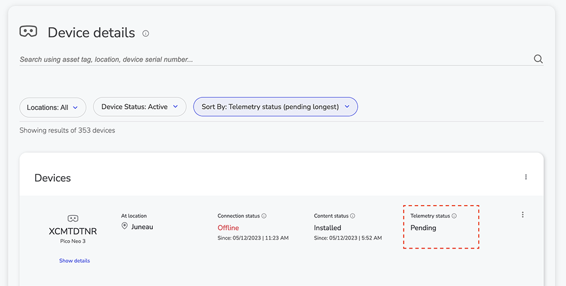Focus the asset tag search field

275,59
